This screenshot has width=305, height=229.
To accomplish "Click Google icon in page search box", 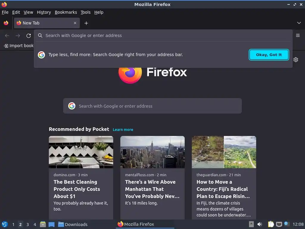I will (x=72, y=106).
